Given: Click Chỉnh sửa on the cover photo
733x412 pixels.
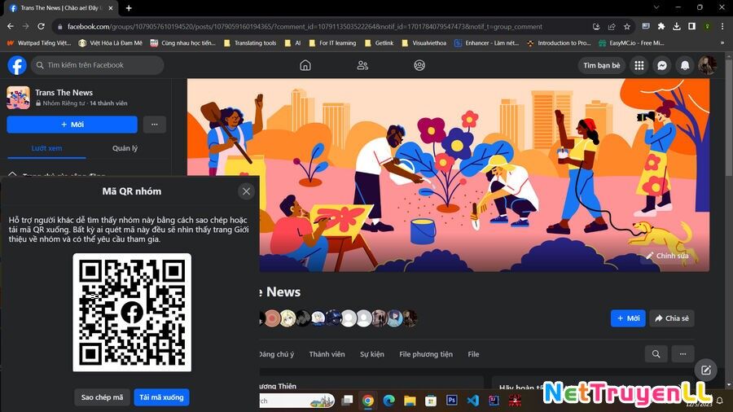Looking at the screenshot, I should point(667,256).
